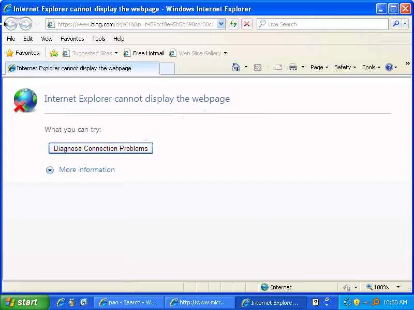The image size is (414, 310).
Task: Switch to 'http://www.micr...' taskbar window
Action: pos(199,302)
